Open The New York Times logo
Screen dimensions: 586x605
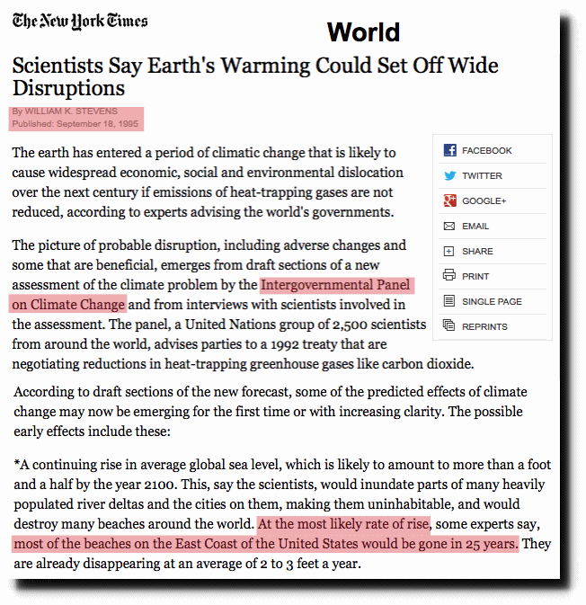coord(80,22)
